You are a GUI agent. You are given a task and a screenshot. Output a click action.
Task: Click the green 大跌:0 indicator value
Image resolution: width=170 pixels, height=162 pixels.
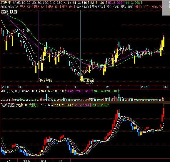tap(34, 105)
